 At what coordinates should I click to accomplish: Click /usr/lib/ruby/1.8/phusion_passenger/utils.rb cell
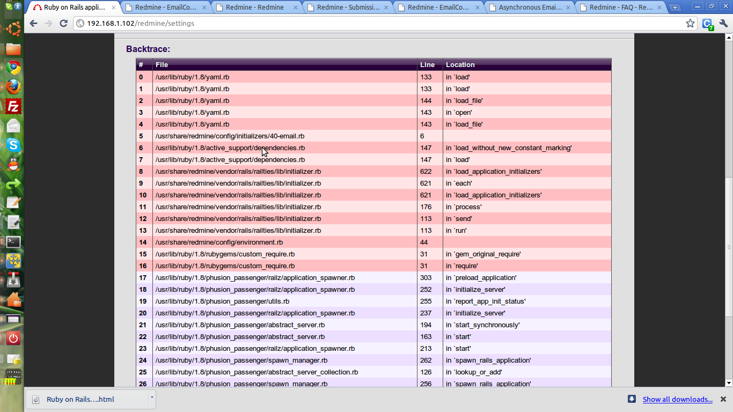click(285, 301)
